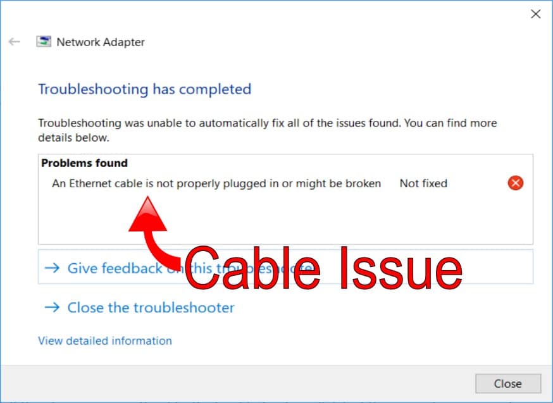Click the Network Adapter icon
553x403 pixels.
click(x=44, y=42)
